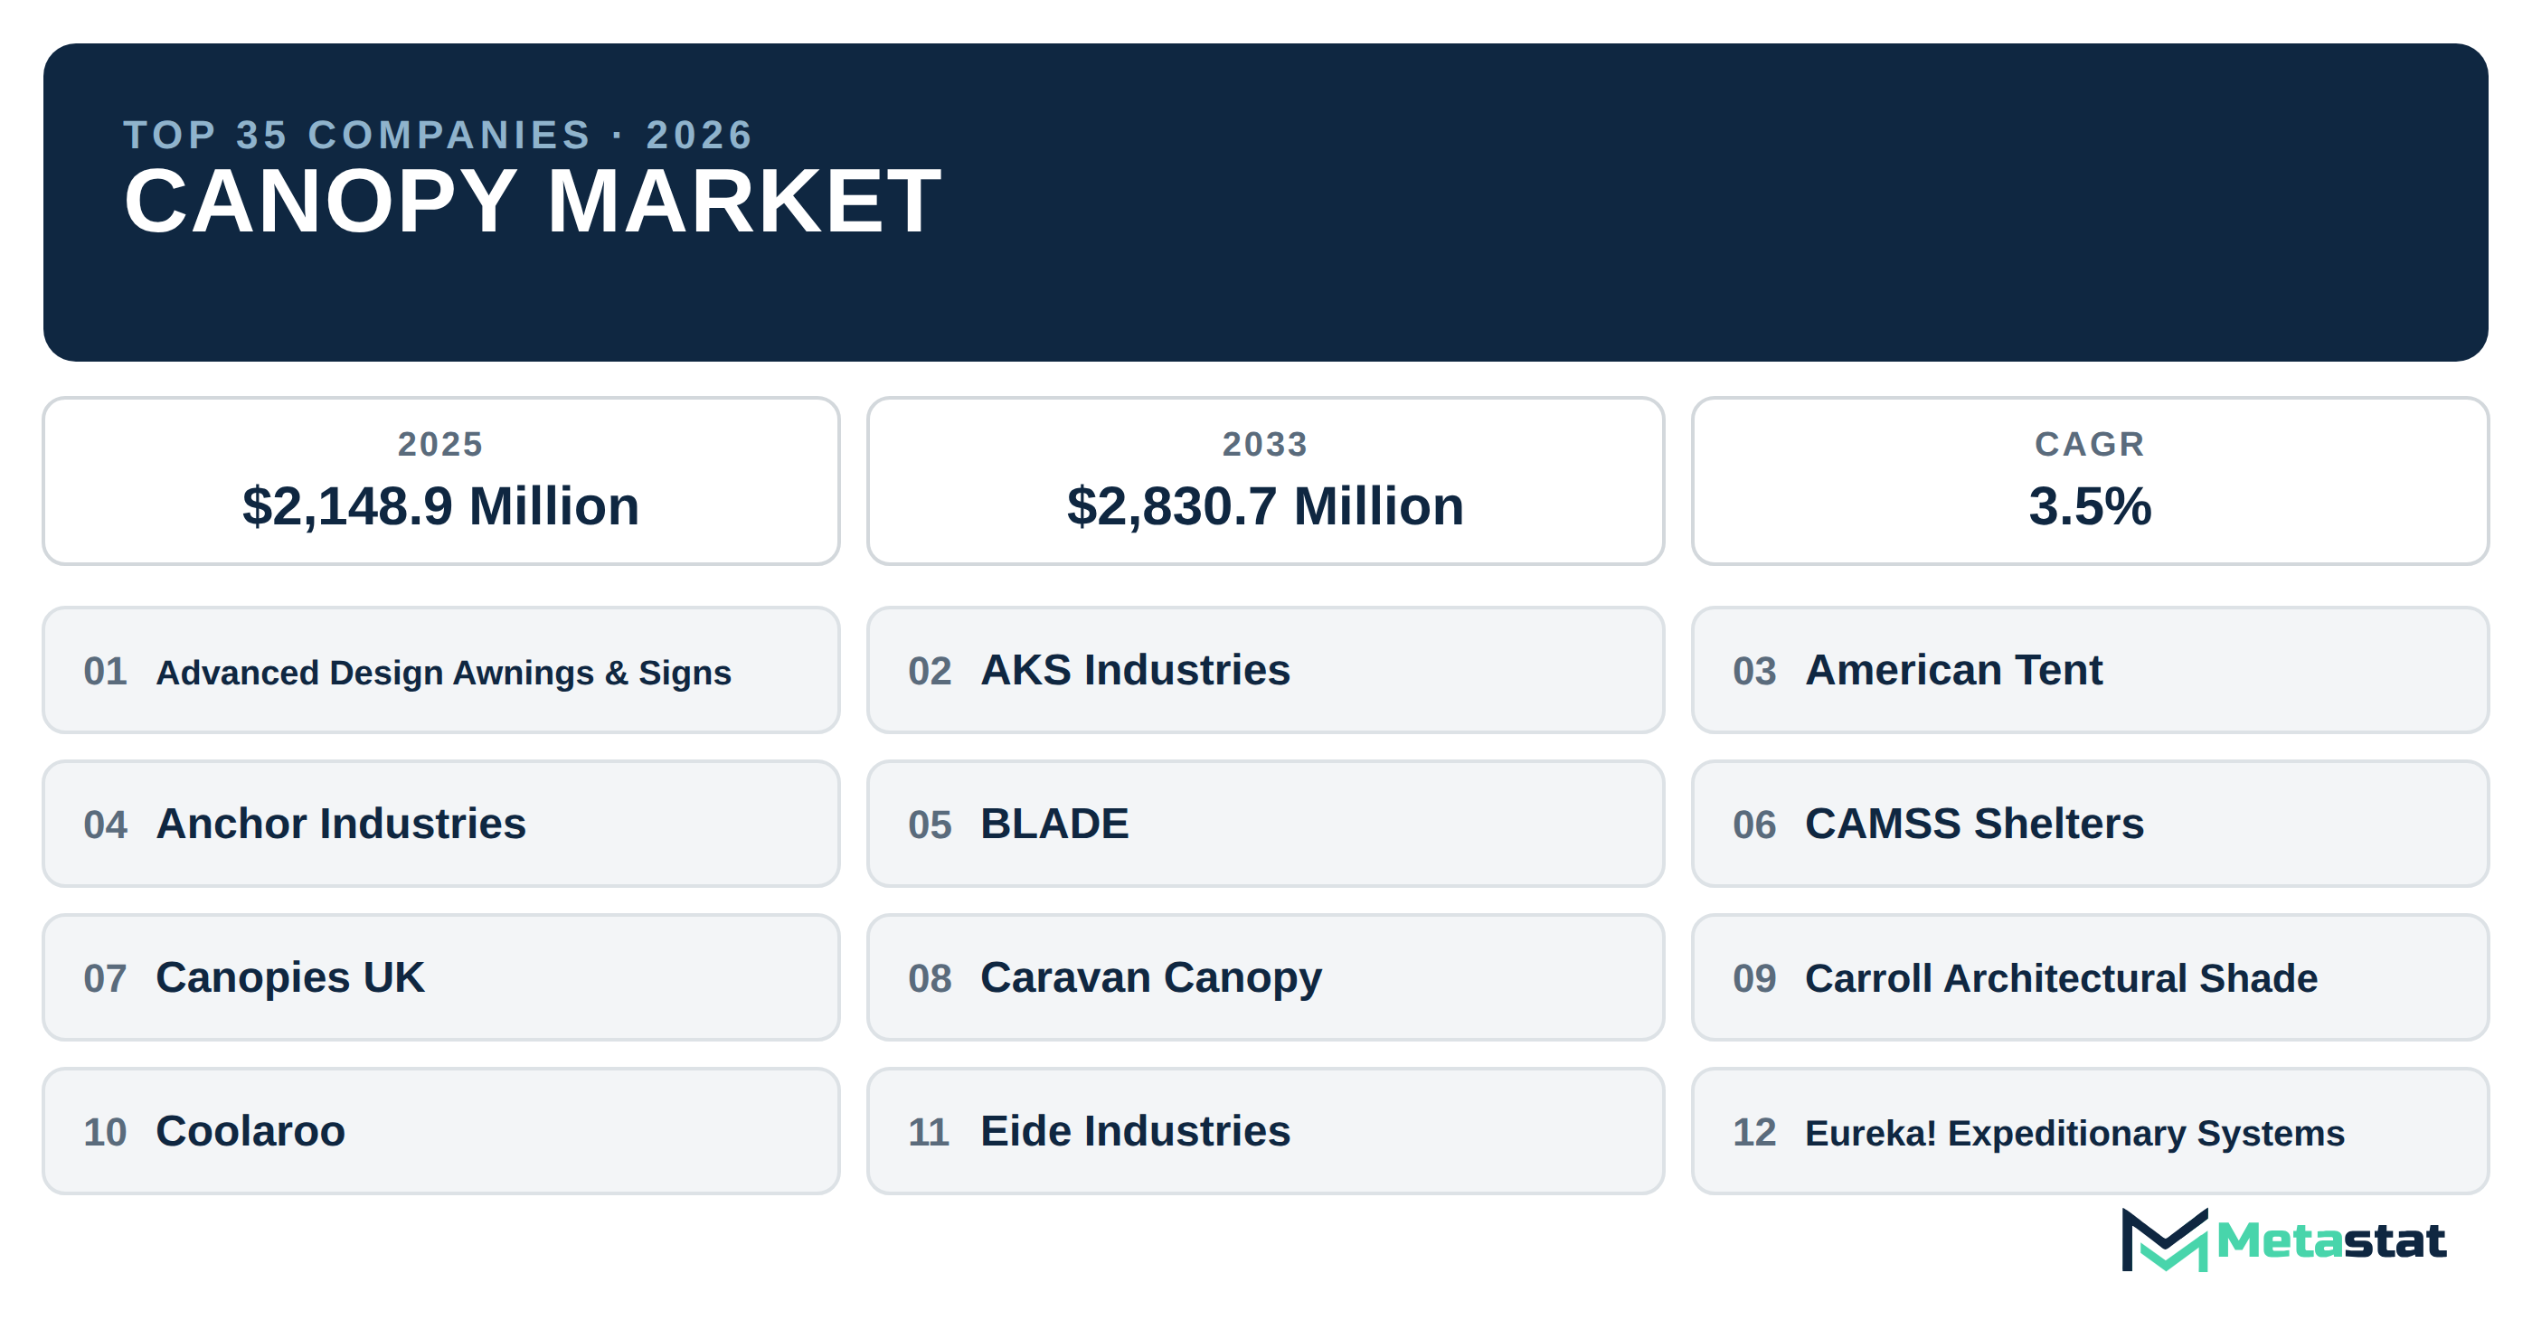Open the American Tent card
The height and width of the screenshot is (1320, 2532).
coord(2090,670)
